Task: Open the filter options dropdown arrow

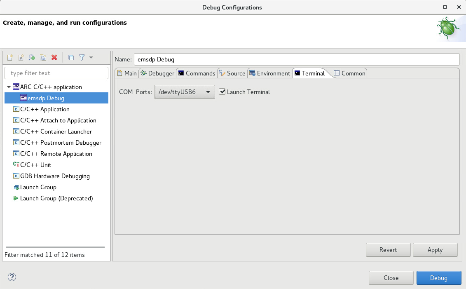Action: click(91, 57)
